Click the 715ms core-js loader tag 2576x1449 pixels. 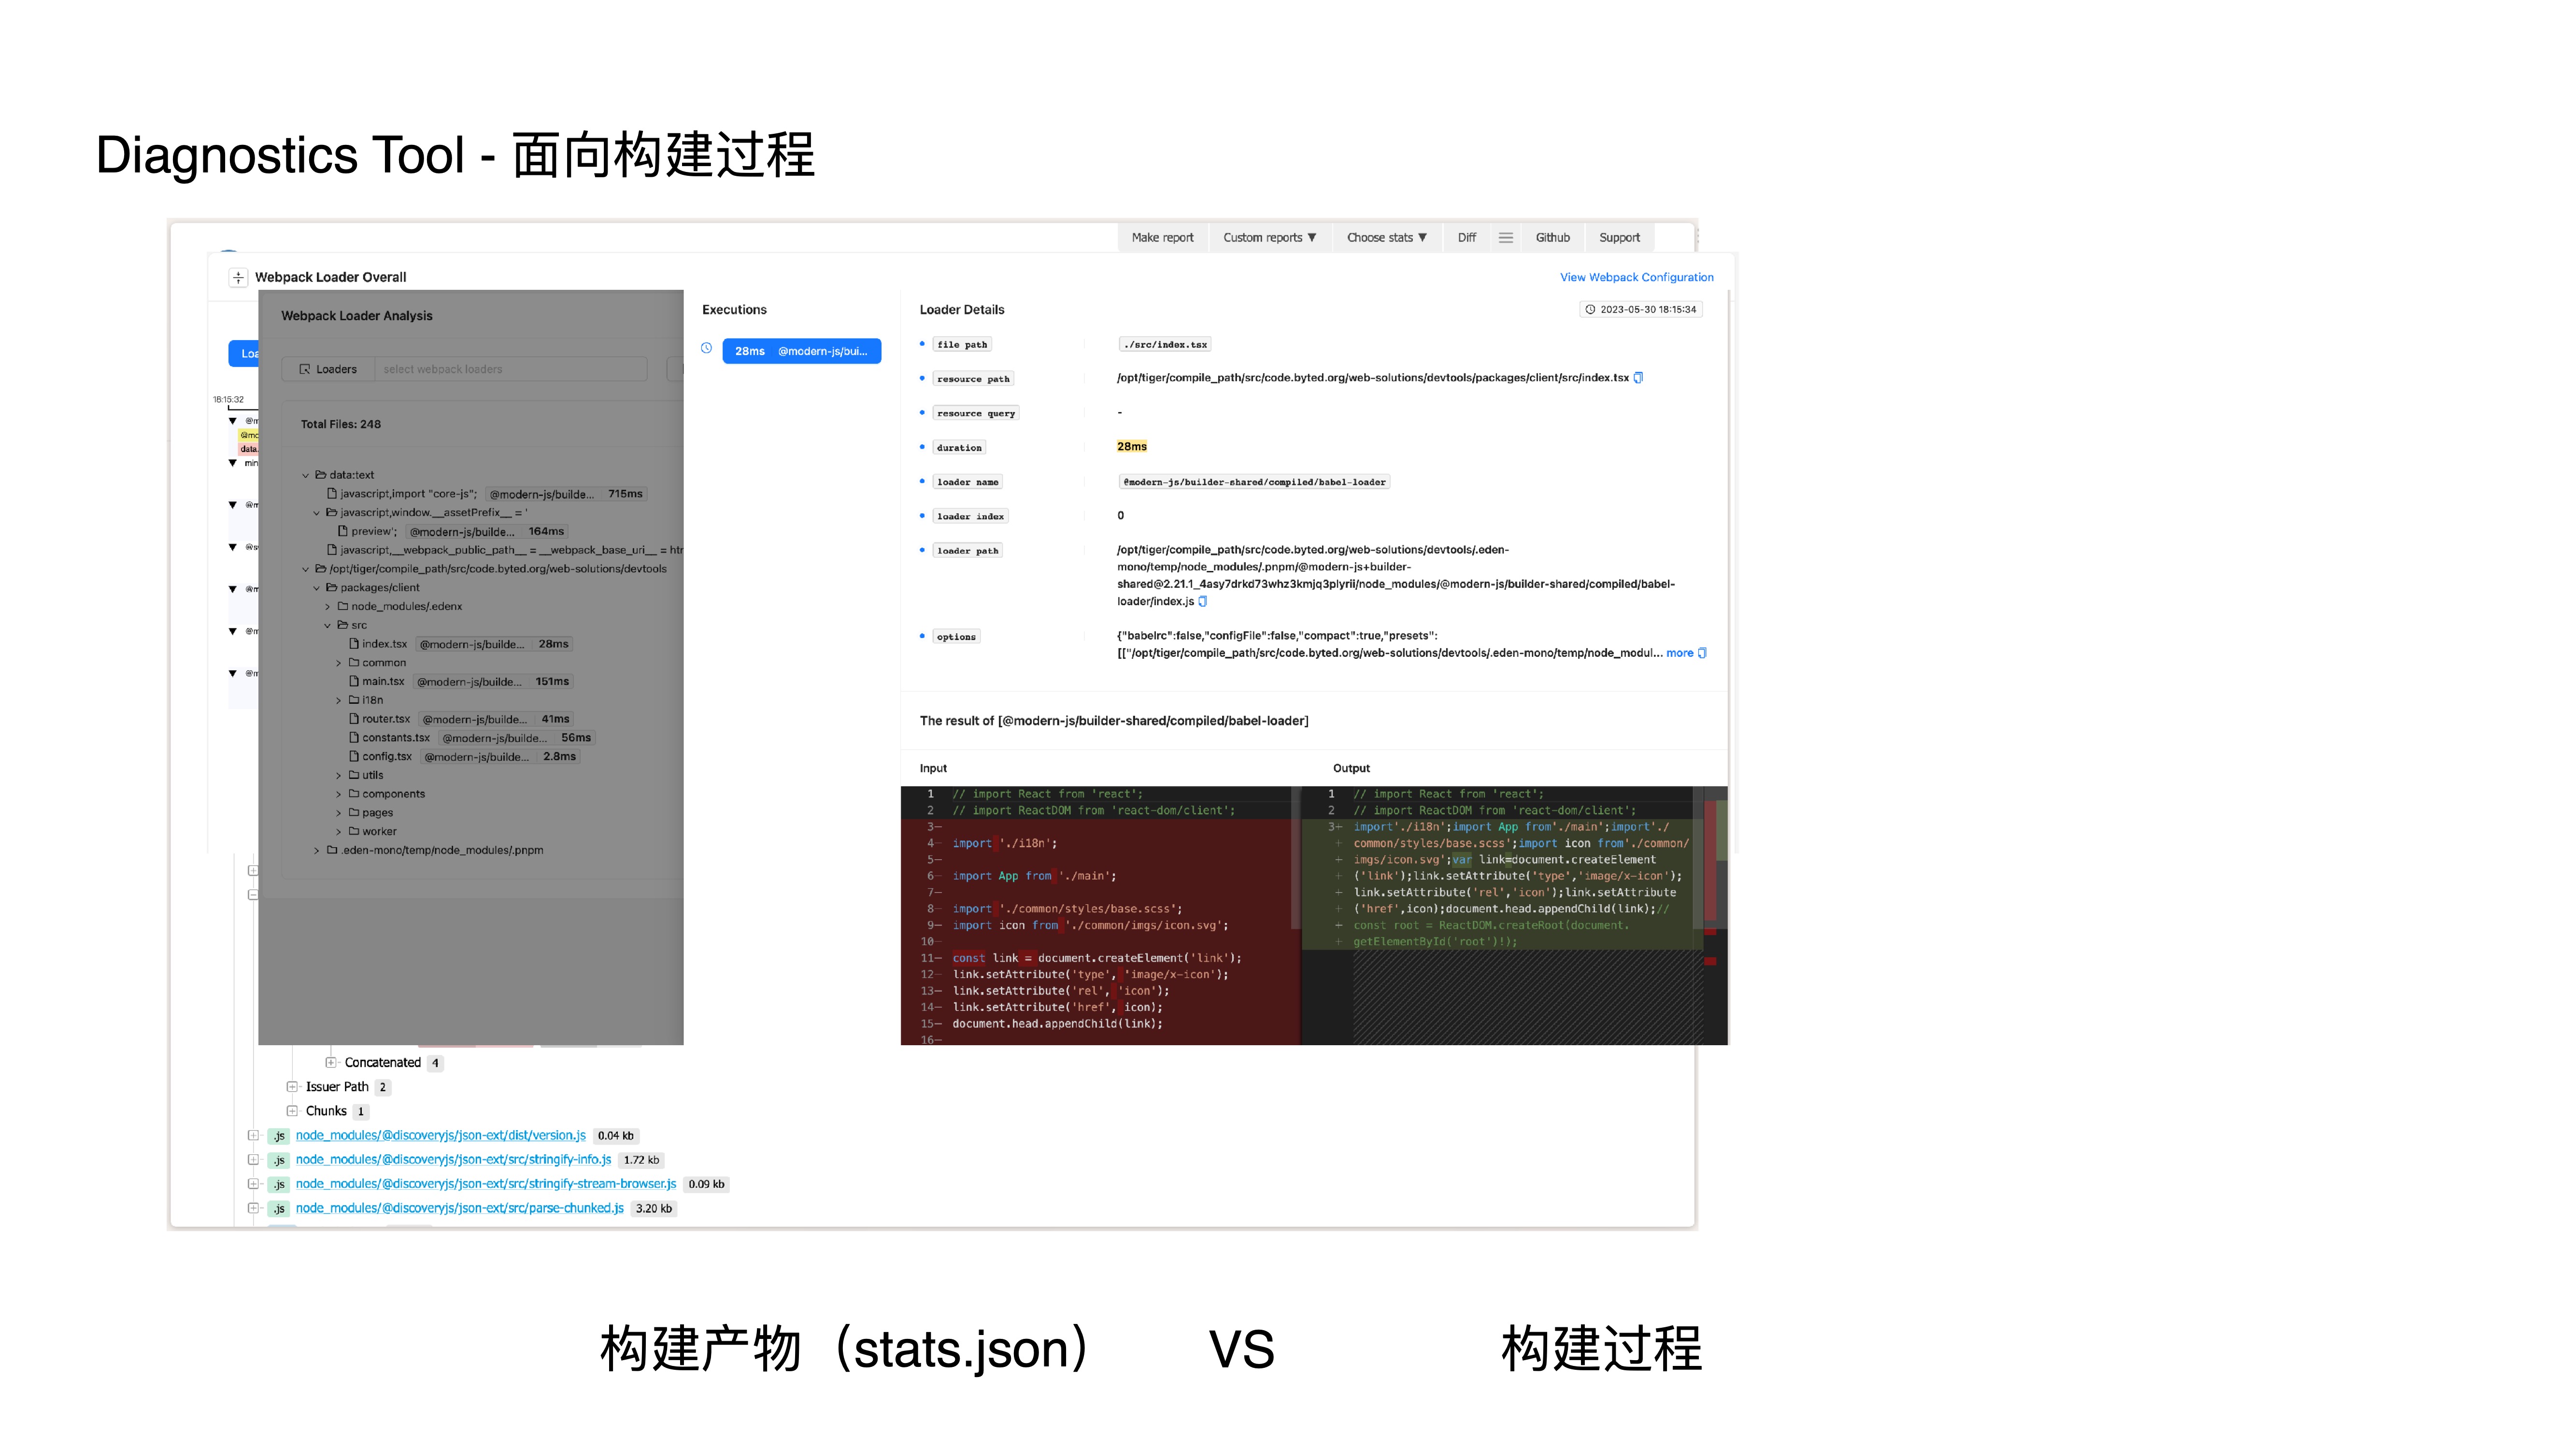point(566,494)
